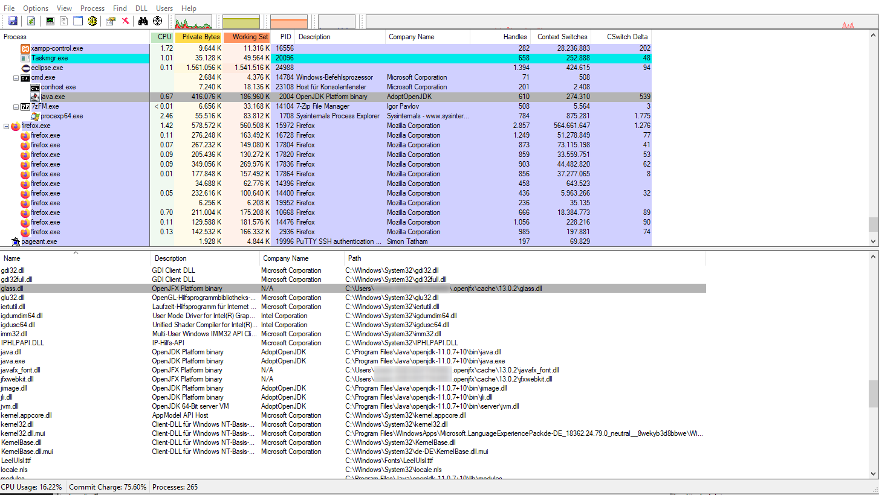Click the gear-shaped toolbar icon
The height and width of the screenshot is (495, 879).
click(x=92, y=21)
